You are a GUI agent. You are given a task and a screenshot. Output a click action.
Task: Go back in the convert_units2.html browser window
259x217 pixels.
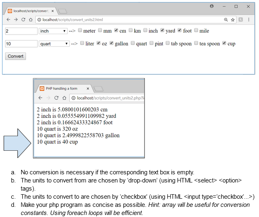[x=9, y=20]
